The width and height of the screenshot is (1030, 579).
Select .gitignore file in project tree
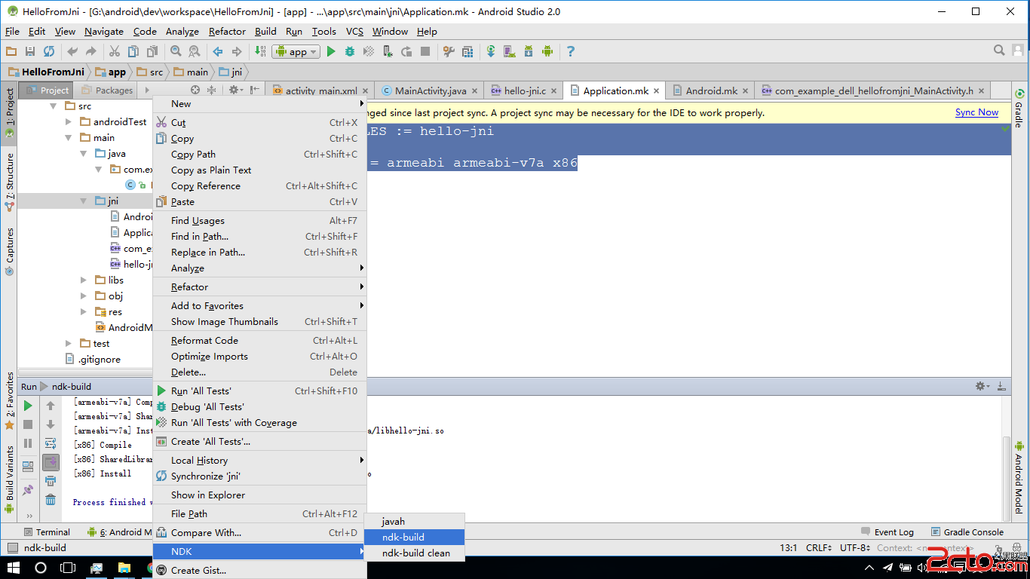tap(93, 360)
